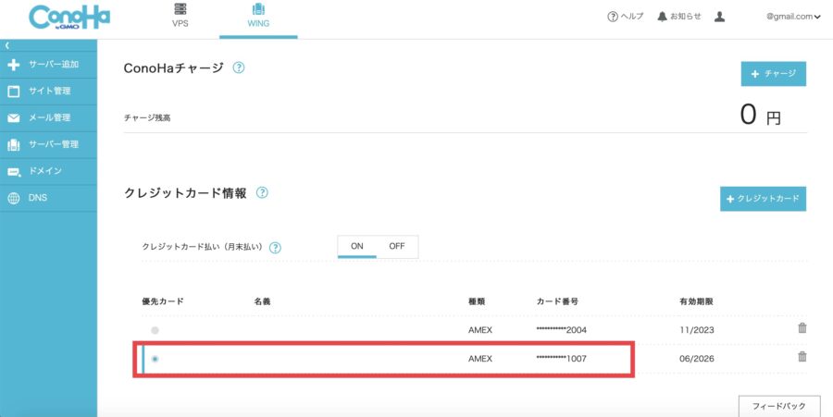Select the card ending 1007 as priority

[x=155, y=359]
